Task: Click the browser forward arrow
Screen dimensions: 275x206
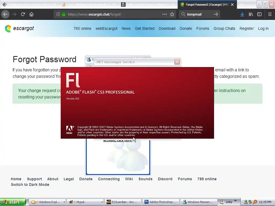Action: click(x=14, y=14)
